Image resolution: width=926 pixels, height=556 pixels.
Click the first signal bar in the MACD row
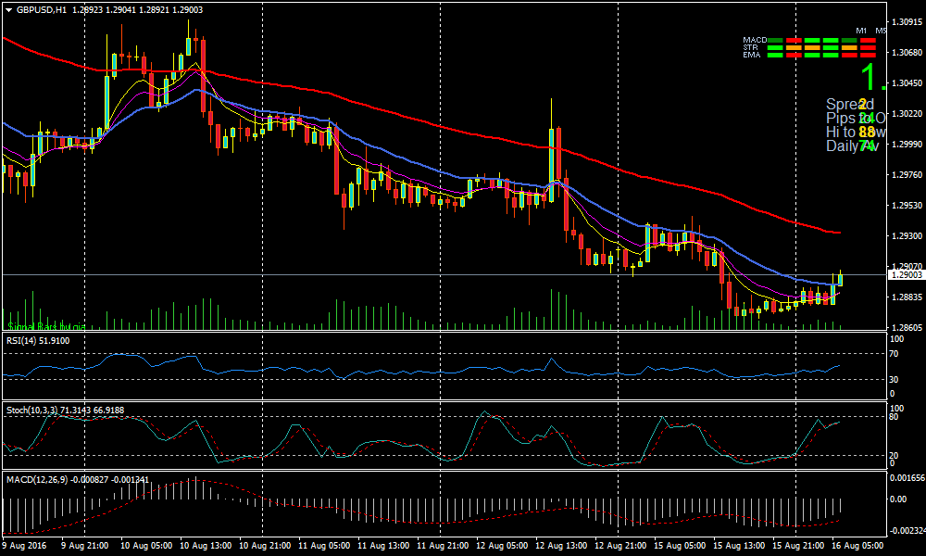774,41
